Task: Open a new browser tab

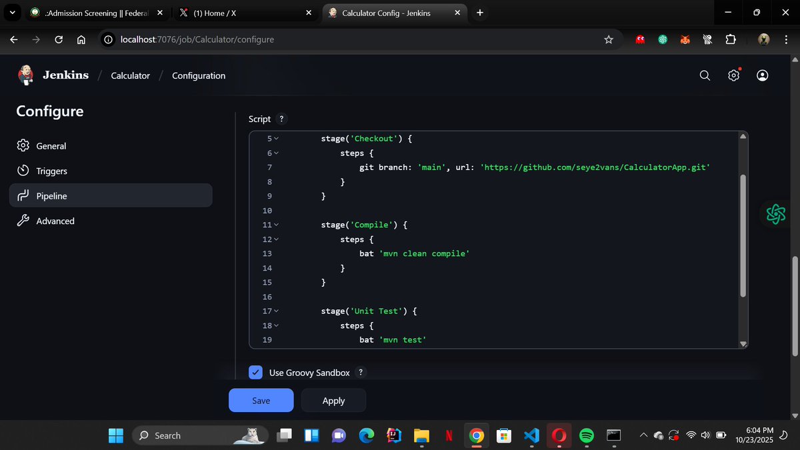Action: pyautogui.click(x=479, y=13)
